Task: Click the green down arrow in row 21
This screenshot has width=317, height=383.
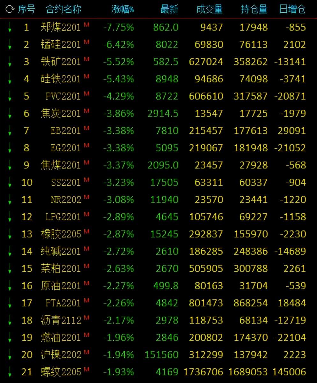Action: pos(10,372)
